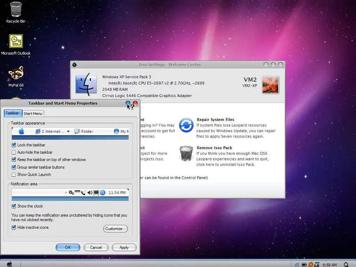Click the Apply button

pyautogui.click(x=124, y=248)
